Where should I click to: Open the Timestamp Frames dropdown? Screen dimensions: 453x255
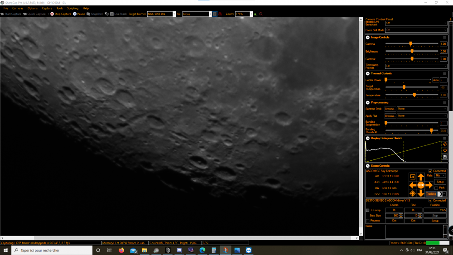pyautogui.click(x=416, y=66)
